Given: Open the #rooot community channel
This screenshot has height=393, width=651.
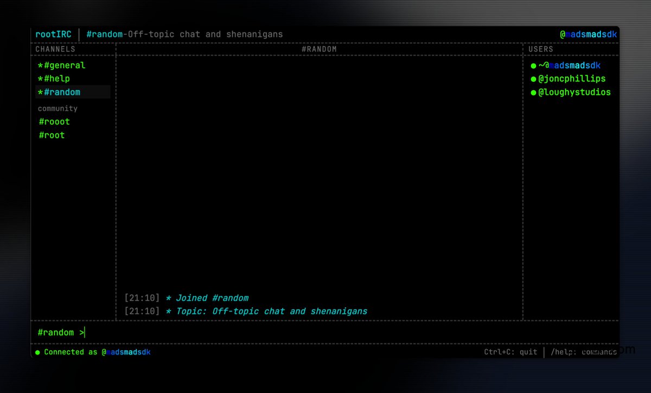Looking at the screenshot, I should click(54, 121).
